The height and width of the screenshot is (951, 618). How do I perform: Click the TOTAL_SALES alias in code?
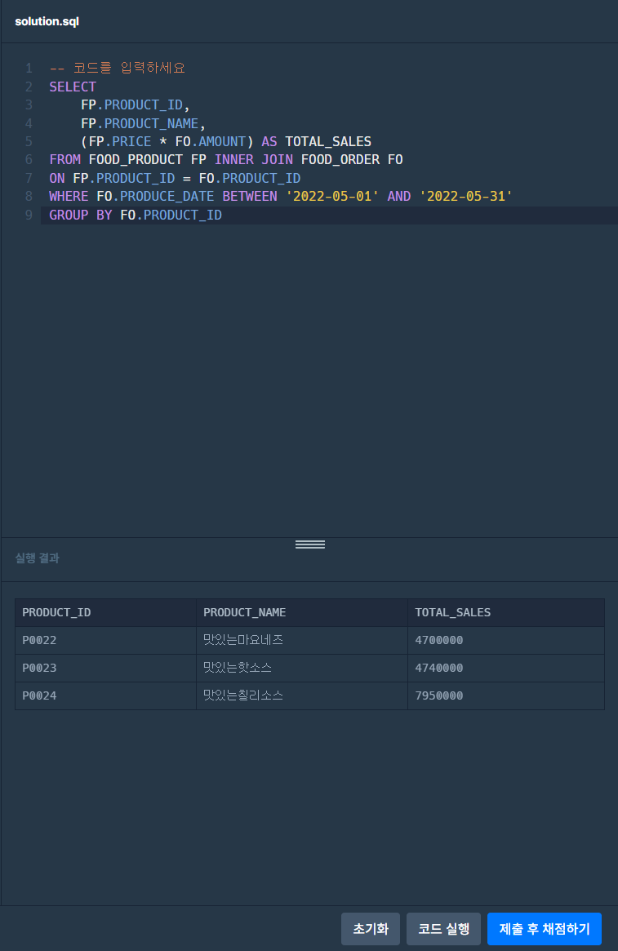coord(328,141)
